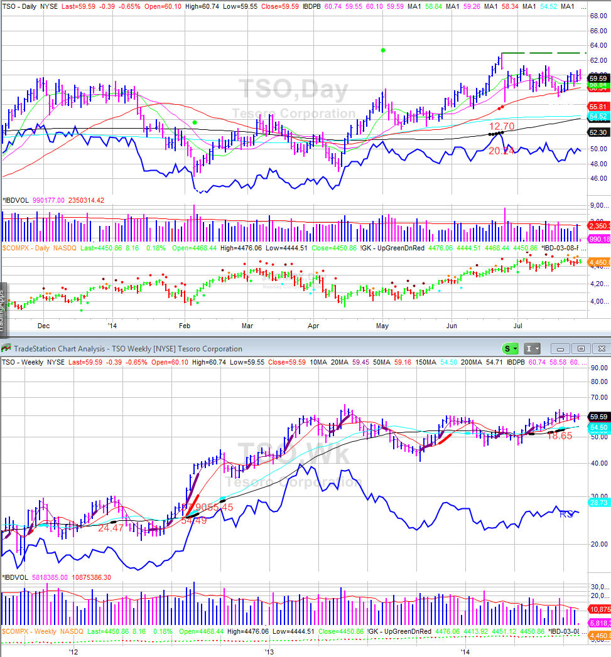
Task: Click the 68.00 price label on daily axis
Action: click(598, 16)
